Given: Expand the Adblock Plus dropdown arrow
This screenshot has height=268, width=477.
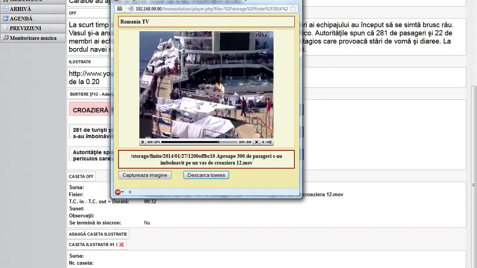Looking at the screenshot, I should 122,192.
